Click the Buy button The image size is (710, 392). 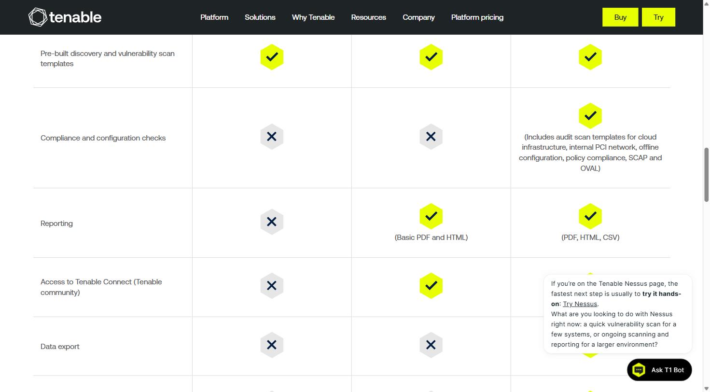pos(620,17)
